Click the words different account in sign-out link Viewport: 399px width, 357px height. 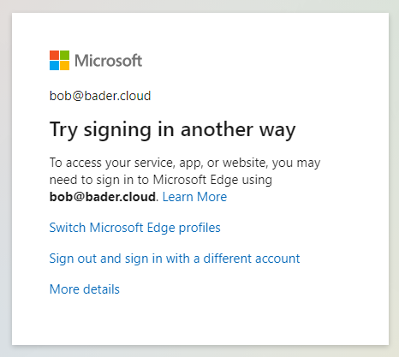tap(252, 259)
